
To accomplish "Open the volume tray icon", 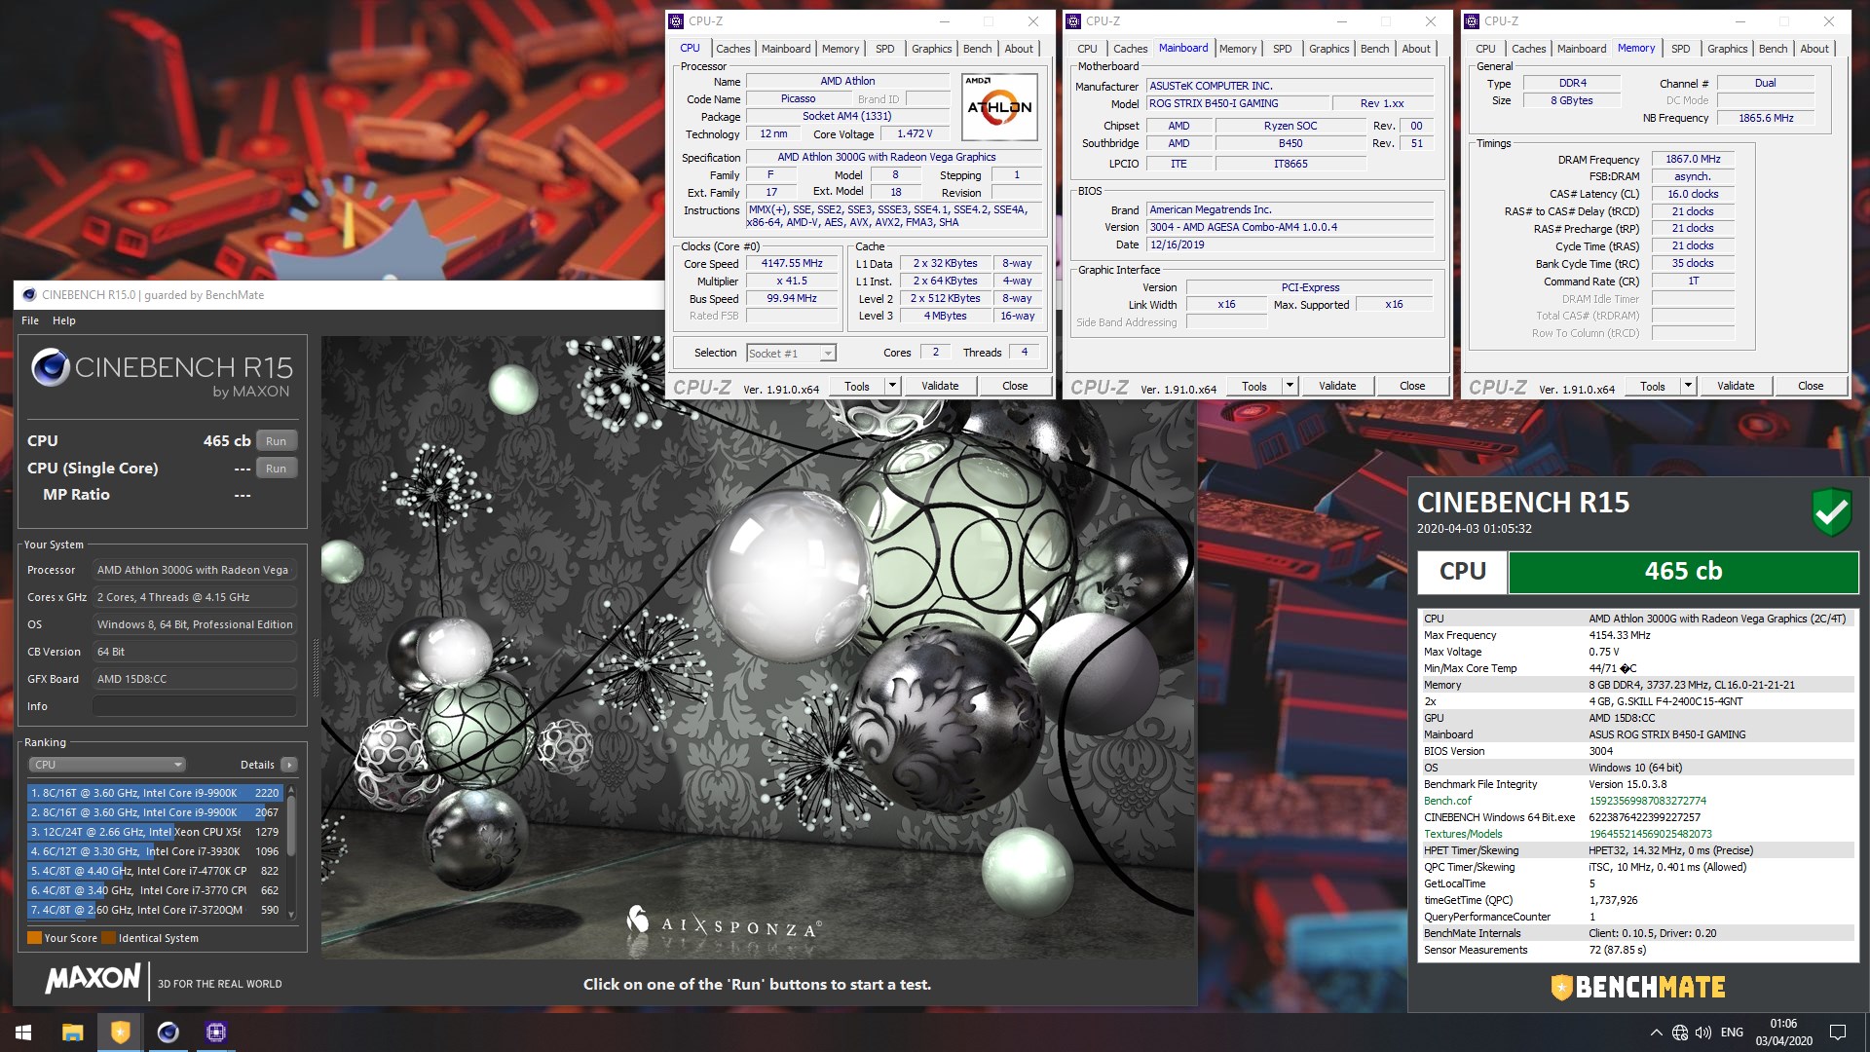I will pyautogui.click(x=1703, y=1033).
